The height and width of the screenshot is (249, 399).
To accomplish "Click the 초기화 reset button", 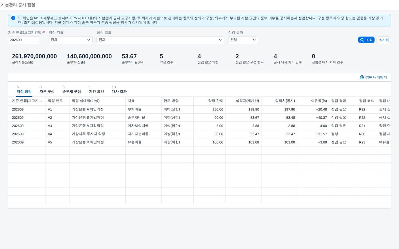I will click(x=384, y=40).
